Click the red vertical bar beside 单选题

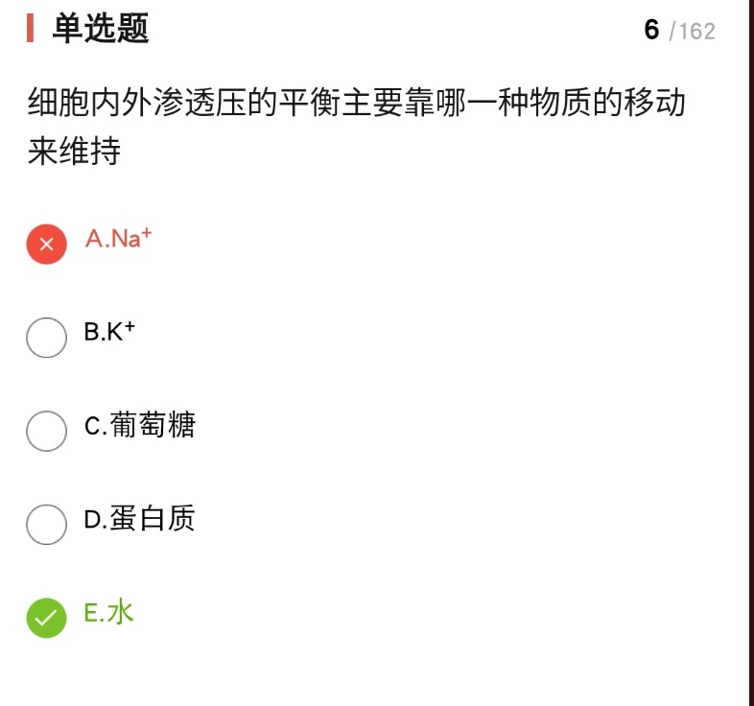click(x=31, y=30)
